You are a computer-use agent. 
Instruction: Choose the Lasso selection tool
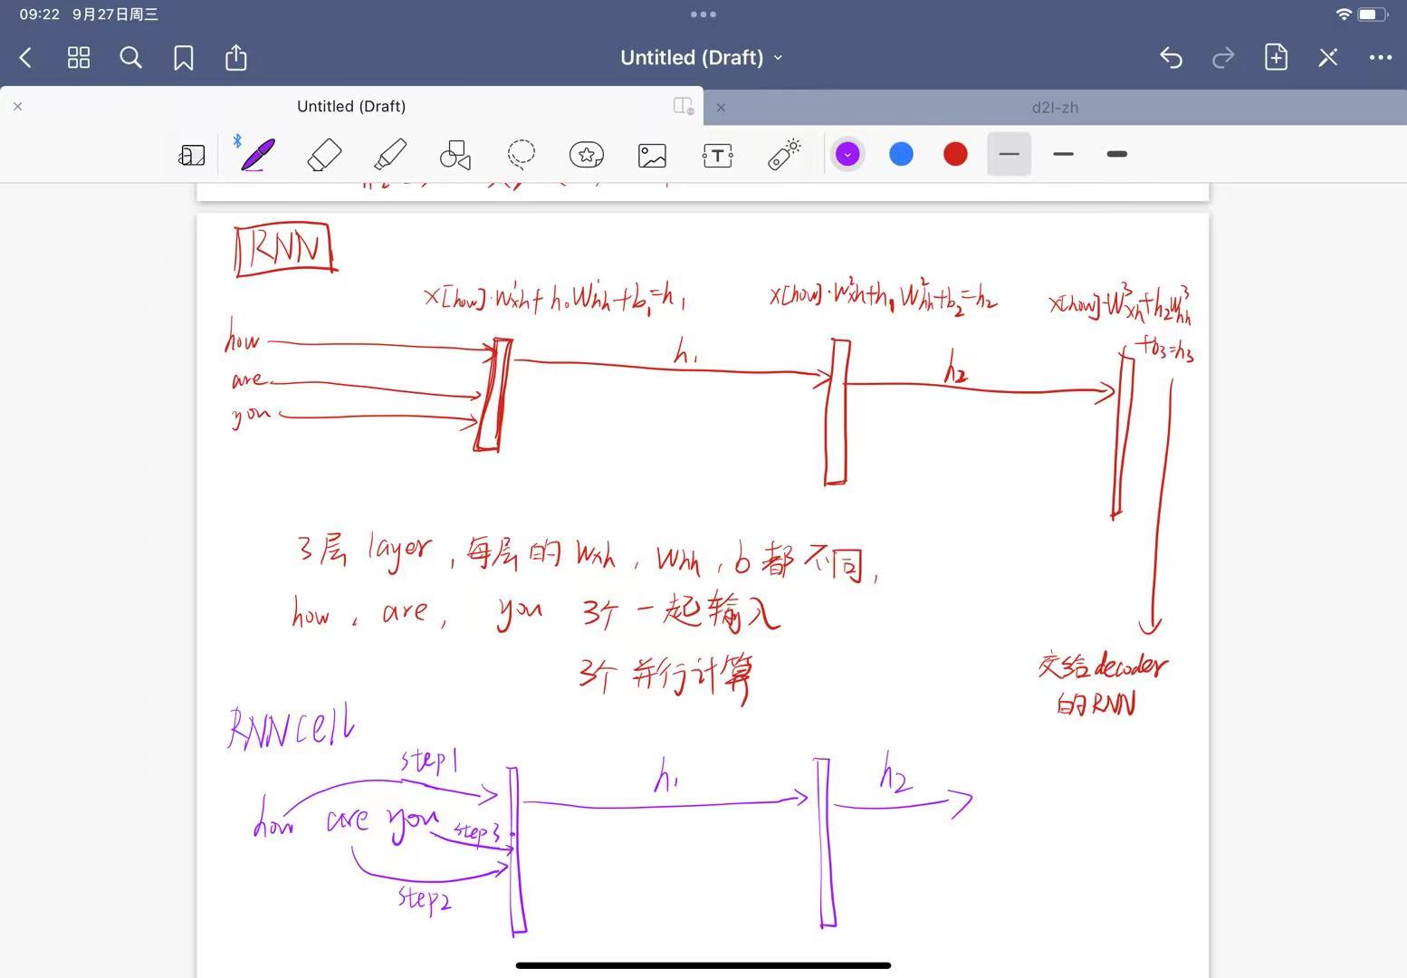pyautogui.click(x=522, y=155)
